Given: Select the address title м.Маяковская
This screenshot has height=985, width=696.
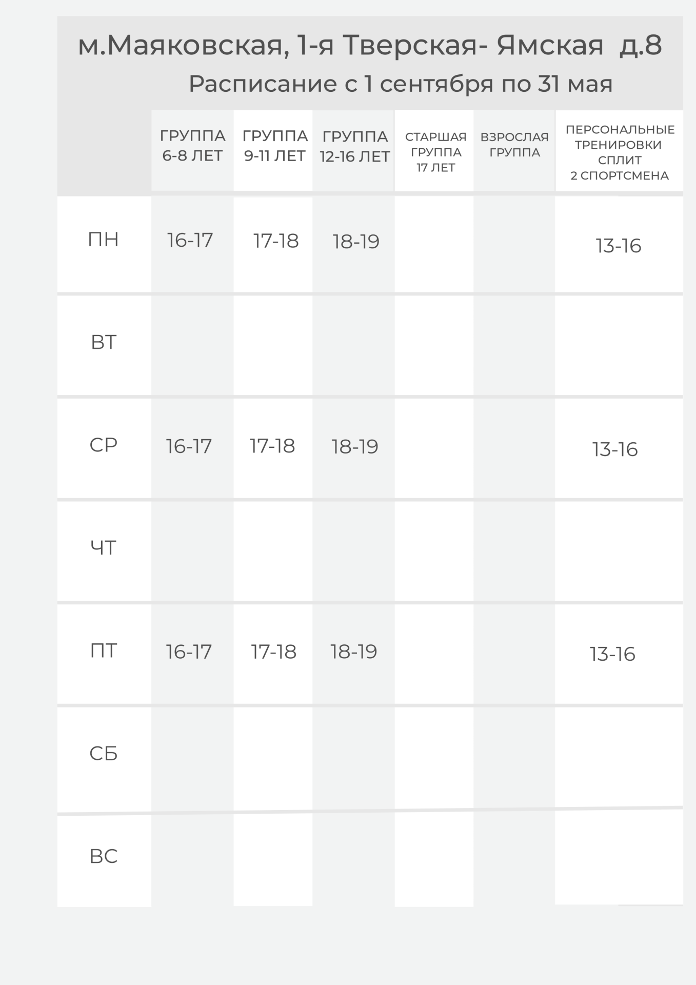Looking at the screenshot, I should [369, 45].
